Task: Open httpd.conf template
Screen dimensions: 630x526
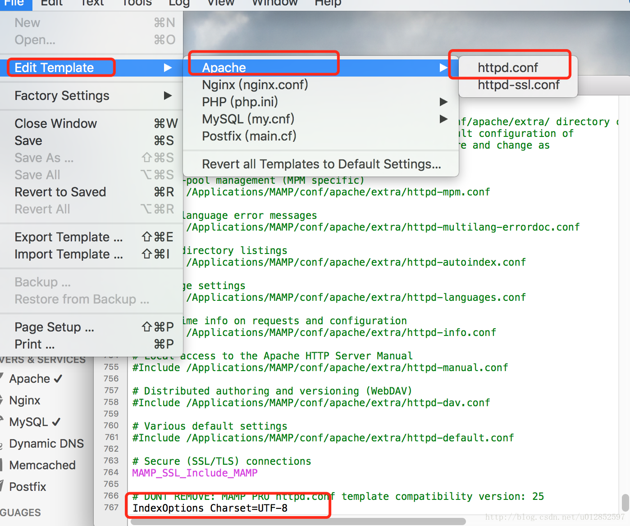Action: pos(518,68)
